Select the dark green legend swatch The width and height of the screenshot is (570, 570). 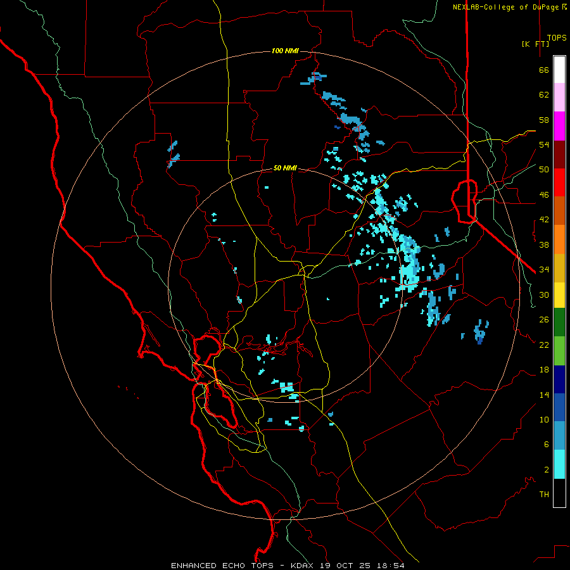click(559, 322)
